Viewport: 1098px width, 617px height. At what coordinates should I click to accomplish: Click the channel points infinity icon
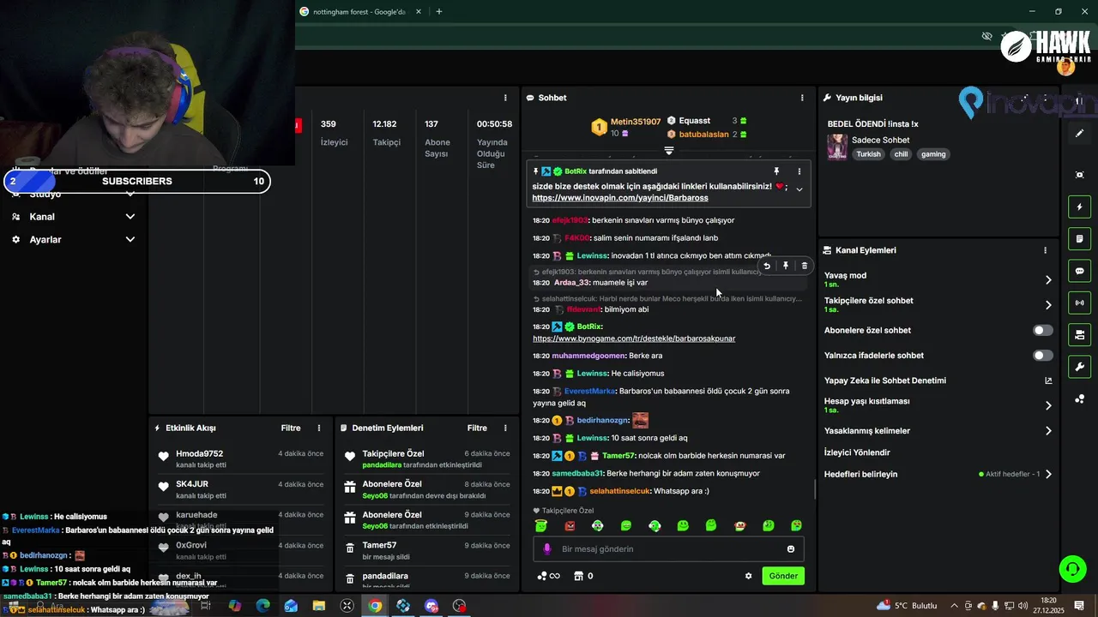[548, 576]
